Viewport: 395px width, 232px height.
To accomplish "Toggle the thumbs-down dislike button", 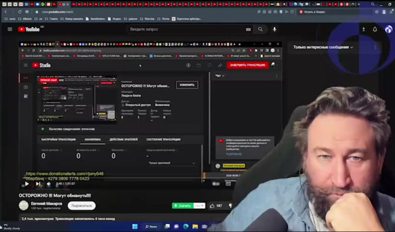I will [230, 206].
